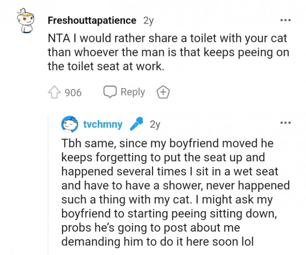306x255 pixels.
Task: Open tvchmny's blue winking avatar
Action: coord(70,124)
